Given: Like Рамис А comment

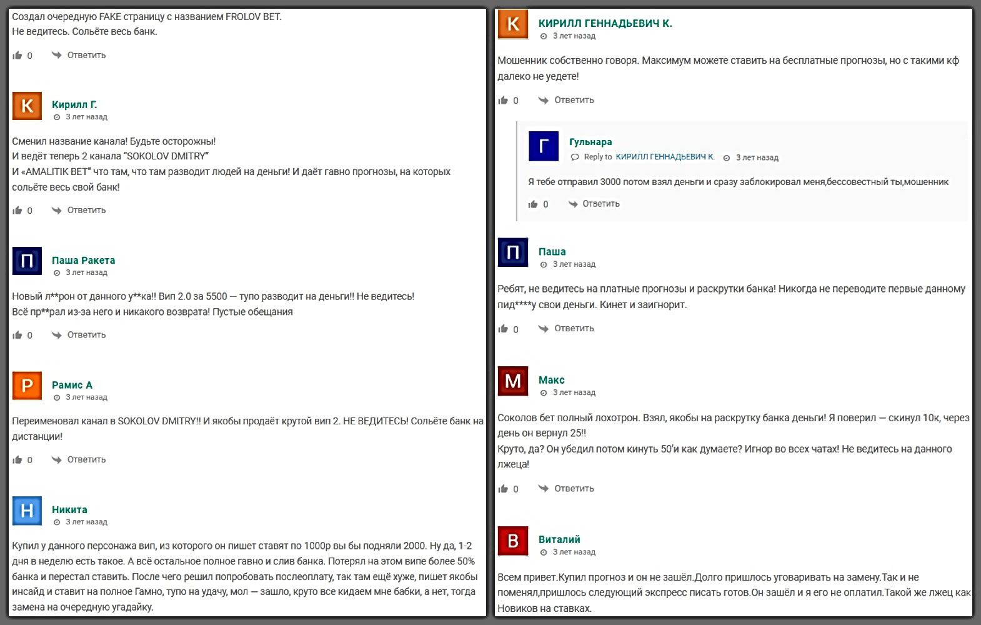Looking at the screenshot, I should point(17,460).
